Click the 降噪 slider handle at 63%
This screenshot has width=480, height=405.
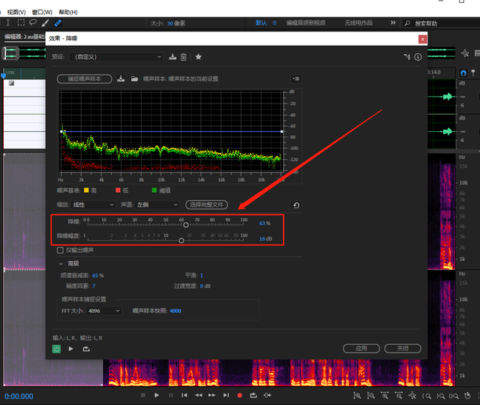click(186, 225)
